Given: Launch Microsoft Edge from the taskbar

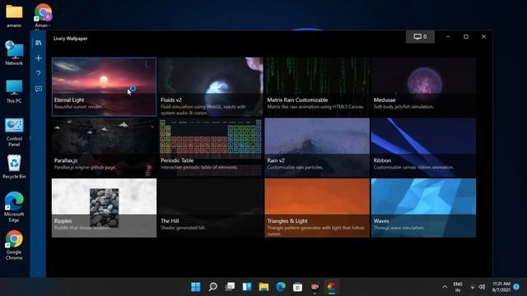Looking at the screenshot, I should click(x=281, y=287).
